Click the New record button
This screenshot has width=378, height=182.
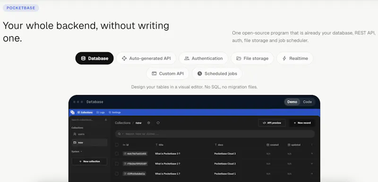click(x=302, y=123)
